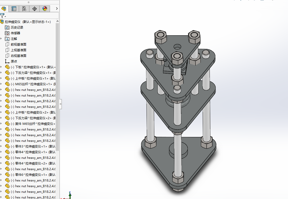Select the root 拉伸蠕变仪 (默认<显示状态-1>) label
The width and height of the screenshot is (288, 199).
[x=28, y=22]
